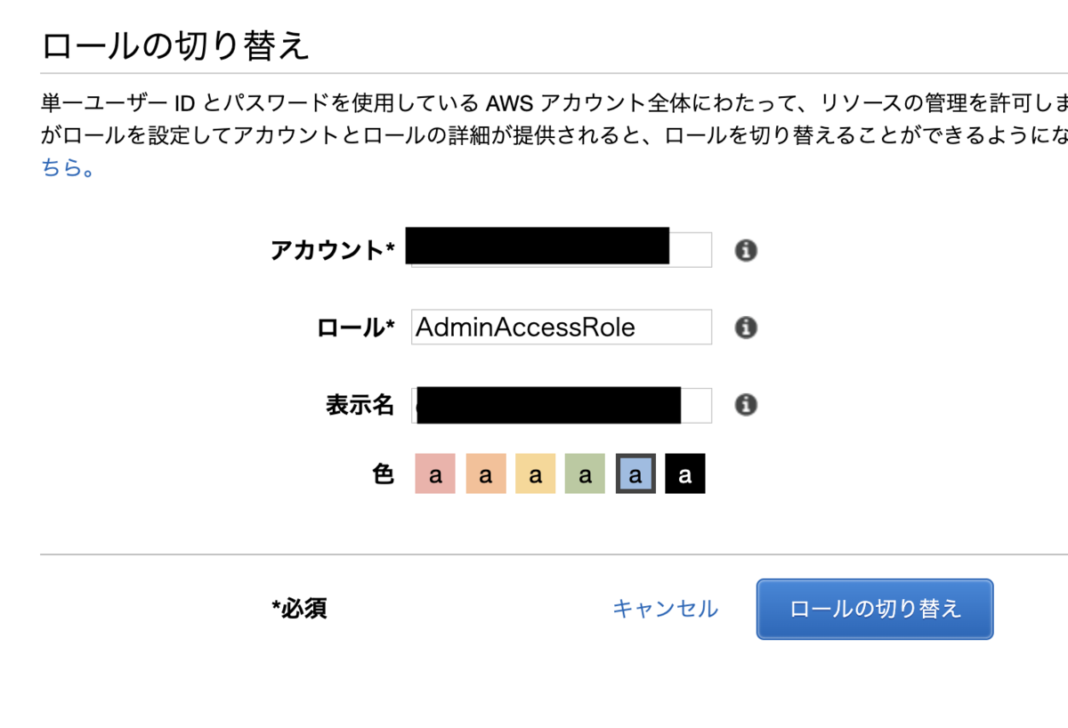Click the キャンセル link
The height and width of the screenshot is (728, 1068).
pyautogui.click(x=665, y=609)
